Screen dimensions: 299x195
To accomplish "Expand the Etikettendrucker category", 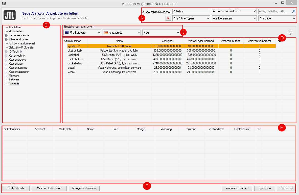I will coord(6,39).
